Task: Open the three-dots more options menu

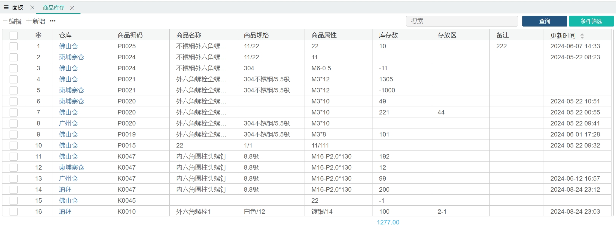Action: (x=53, y=21)
